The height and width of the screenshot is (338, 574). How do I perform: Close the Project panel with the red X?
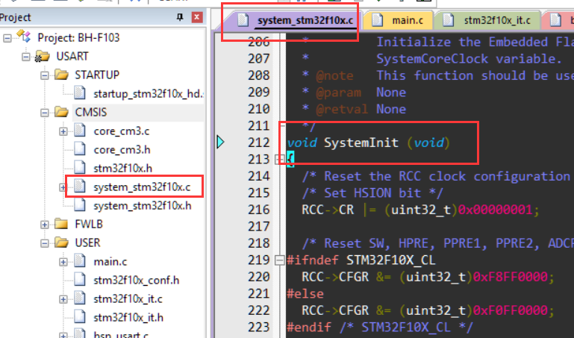[196, 17]
